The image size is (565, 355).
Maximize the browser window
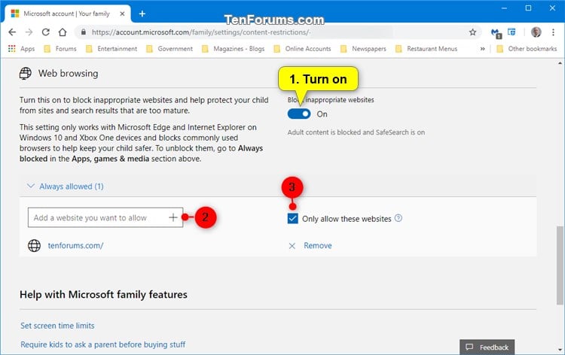(x=528, y=8)
